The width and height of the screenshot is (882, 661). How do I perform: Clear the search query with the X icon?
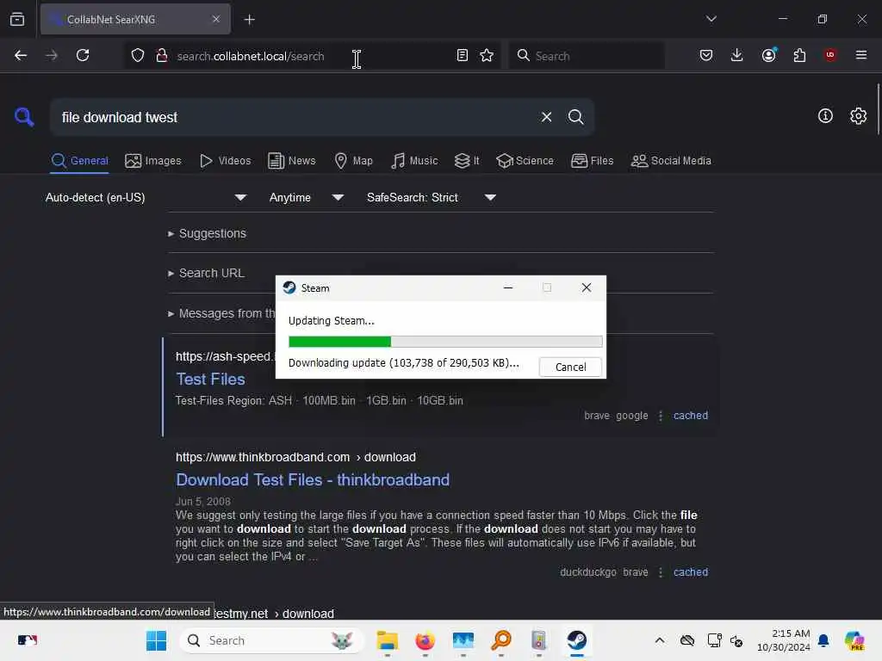(546, 117)
